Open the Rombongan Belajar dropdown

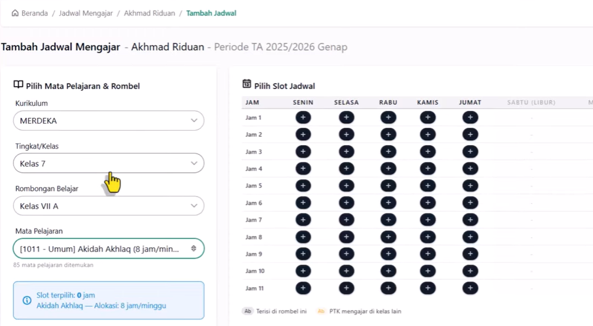tap(109, 206)
